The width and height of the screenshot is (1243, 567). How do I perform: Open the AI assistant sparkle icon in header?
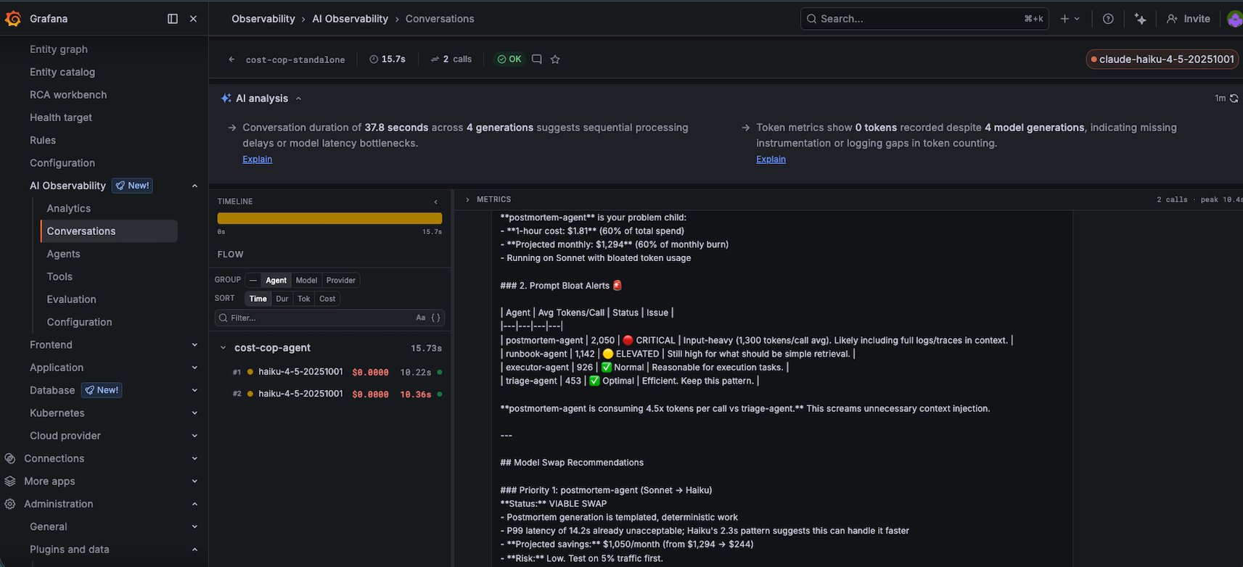click(x=1141, y=19)
